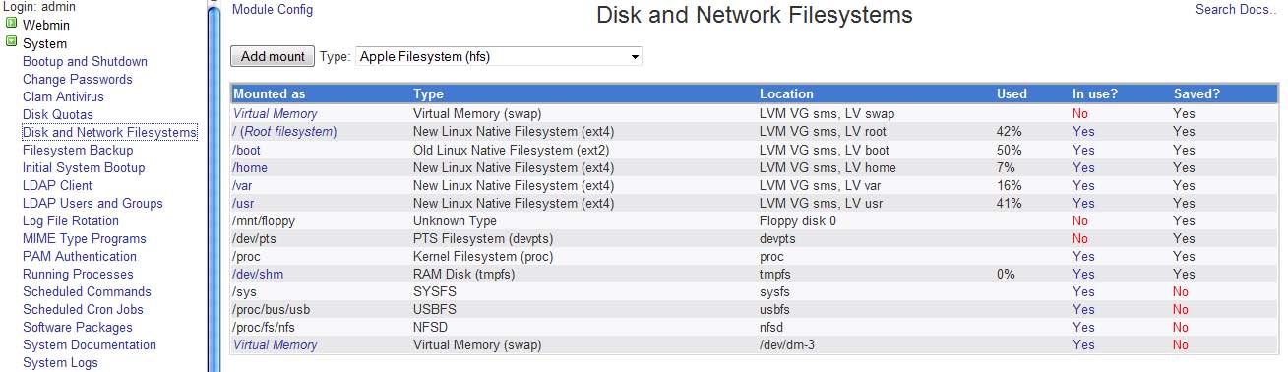Go to Bootup and Shutdown module
Image resolution: width=1288 pixels, height=372 pixels.
click(85, 61)
